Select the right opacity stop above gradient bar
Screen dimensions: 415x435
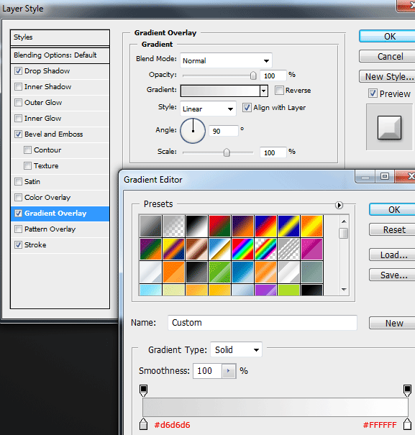tap(407, 390)
